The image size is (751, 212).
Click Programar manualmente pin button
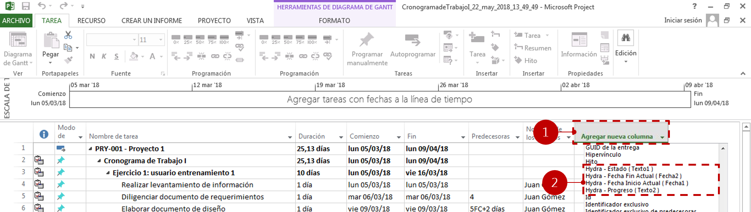[x=367, y=49]
